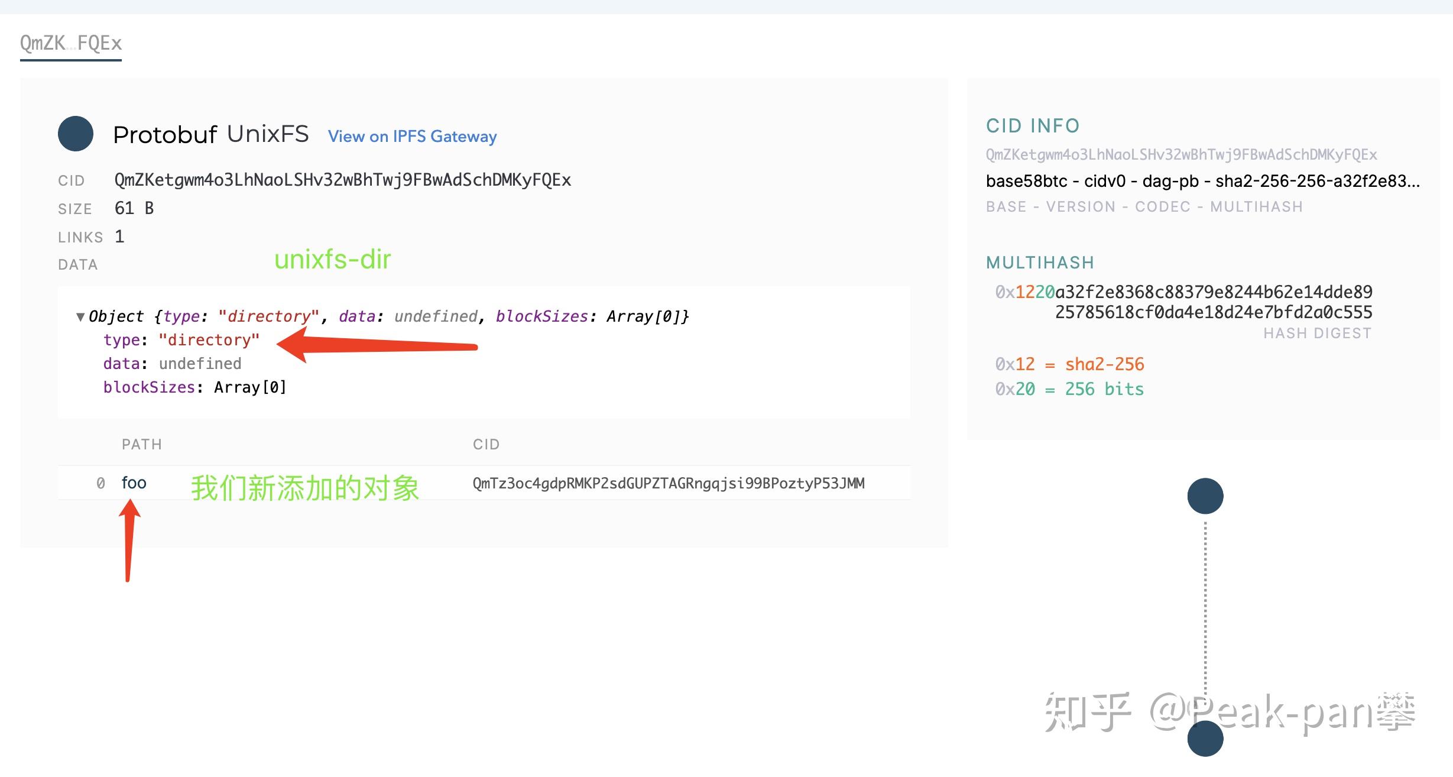Viewport: 1453px width, 777px height.
Task: Click the SIZE value '61 B'
Action: [134, 208]
